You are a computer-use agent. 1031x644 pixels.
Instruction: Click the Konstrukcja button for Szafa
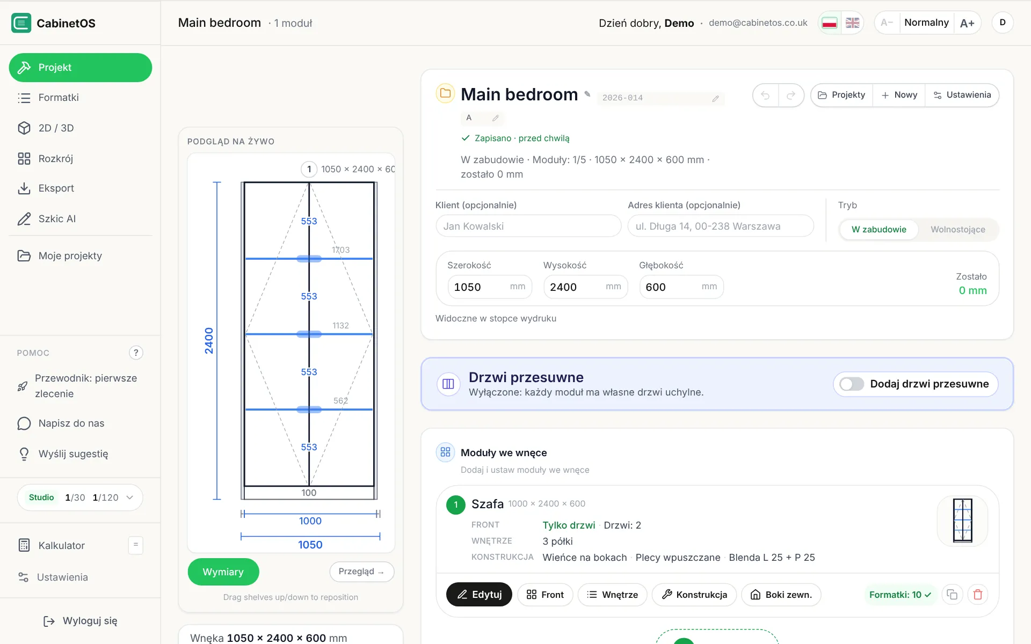pyautogui.click(x=694, y=595)
